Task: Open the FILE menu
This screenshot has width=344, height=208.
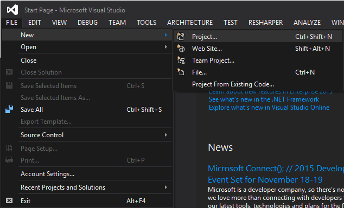Action: [11, 23]
